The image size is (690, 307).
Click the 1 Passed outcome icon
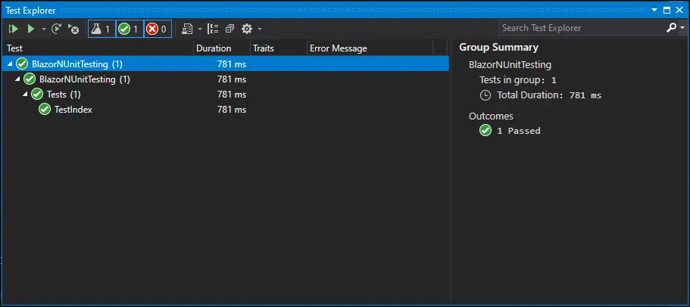point(485,131)
